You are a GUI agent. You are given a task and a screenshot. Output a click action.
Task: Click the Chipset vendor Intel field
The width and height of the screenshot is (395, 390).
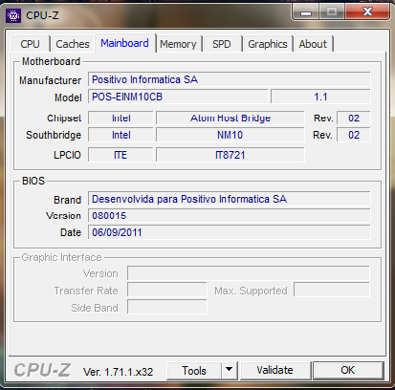121,118
